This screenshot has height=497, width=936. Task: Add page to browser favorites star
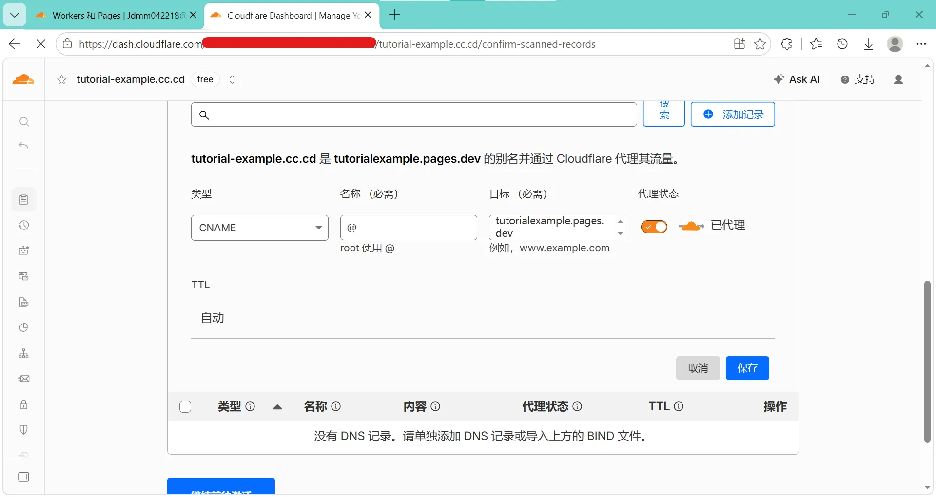(760, 44)
